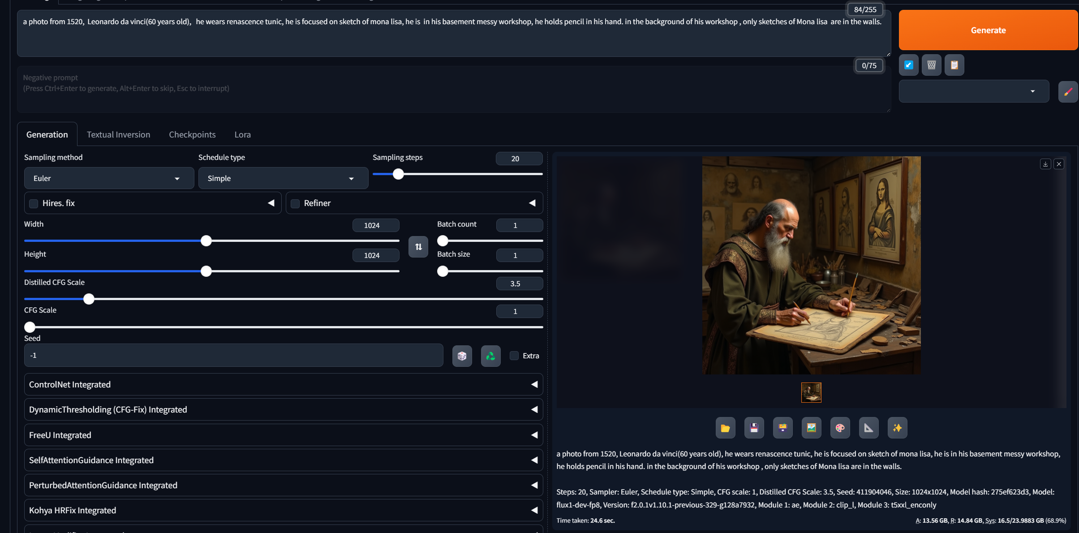Image resolution: width=1079 pixels, height=533 pixels.
Task: Switch to the Checkpoints tab
Action: click(x=192, y=135)
